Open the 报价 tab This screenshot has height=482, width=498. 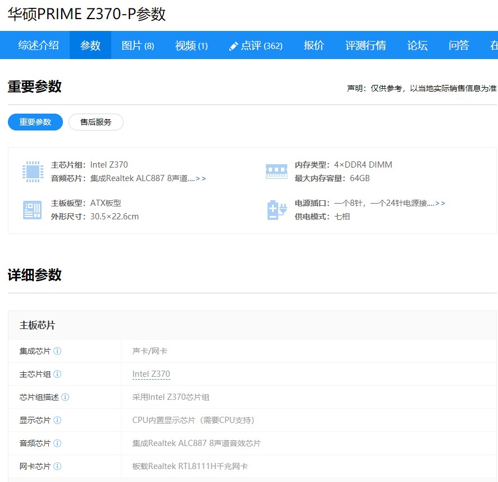pyautogui.click(x=314, y=45)
